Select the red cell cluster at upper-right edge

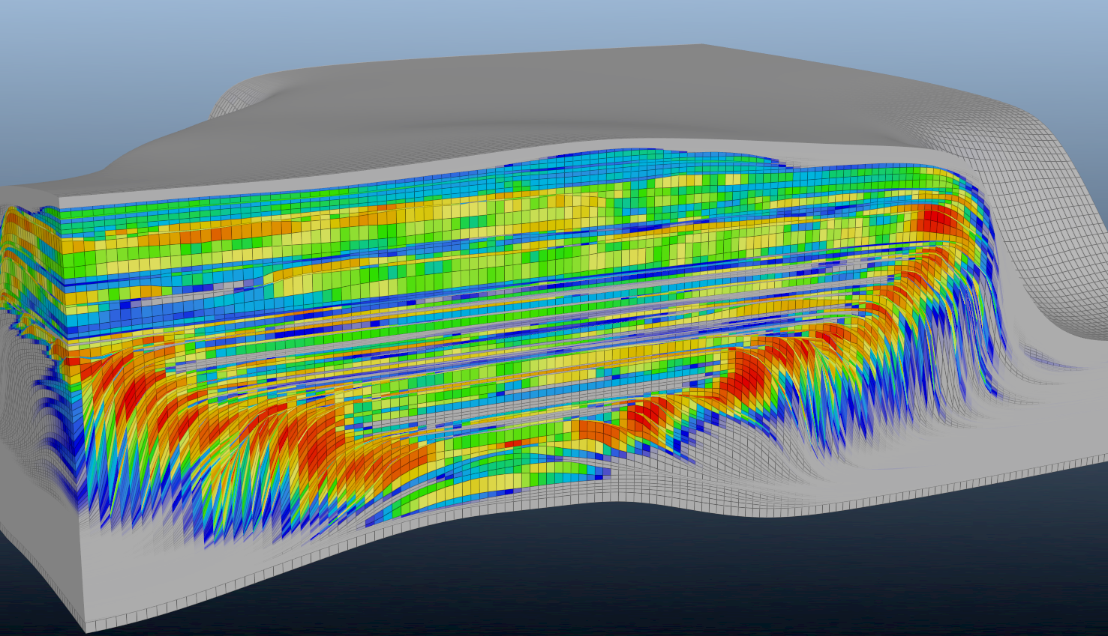(x=935, y=221)
